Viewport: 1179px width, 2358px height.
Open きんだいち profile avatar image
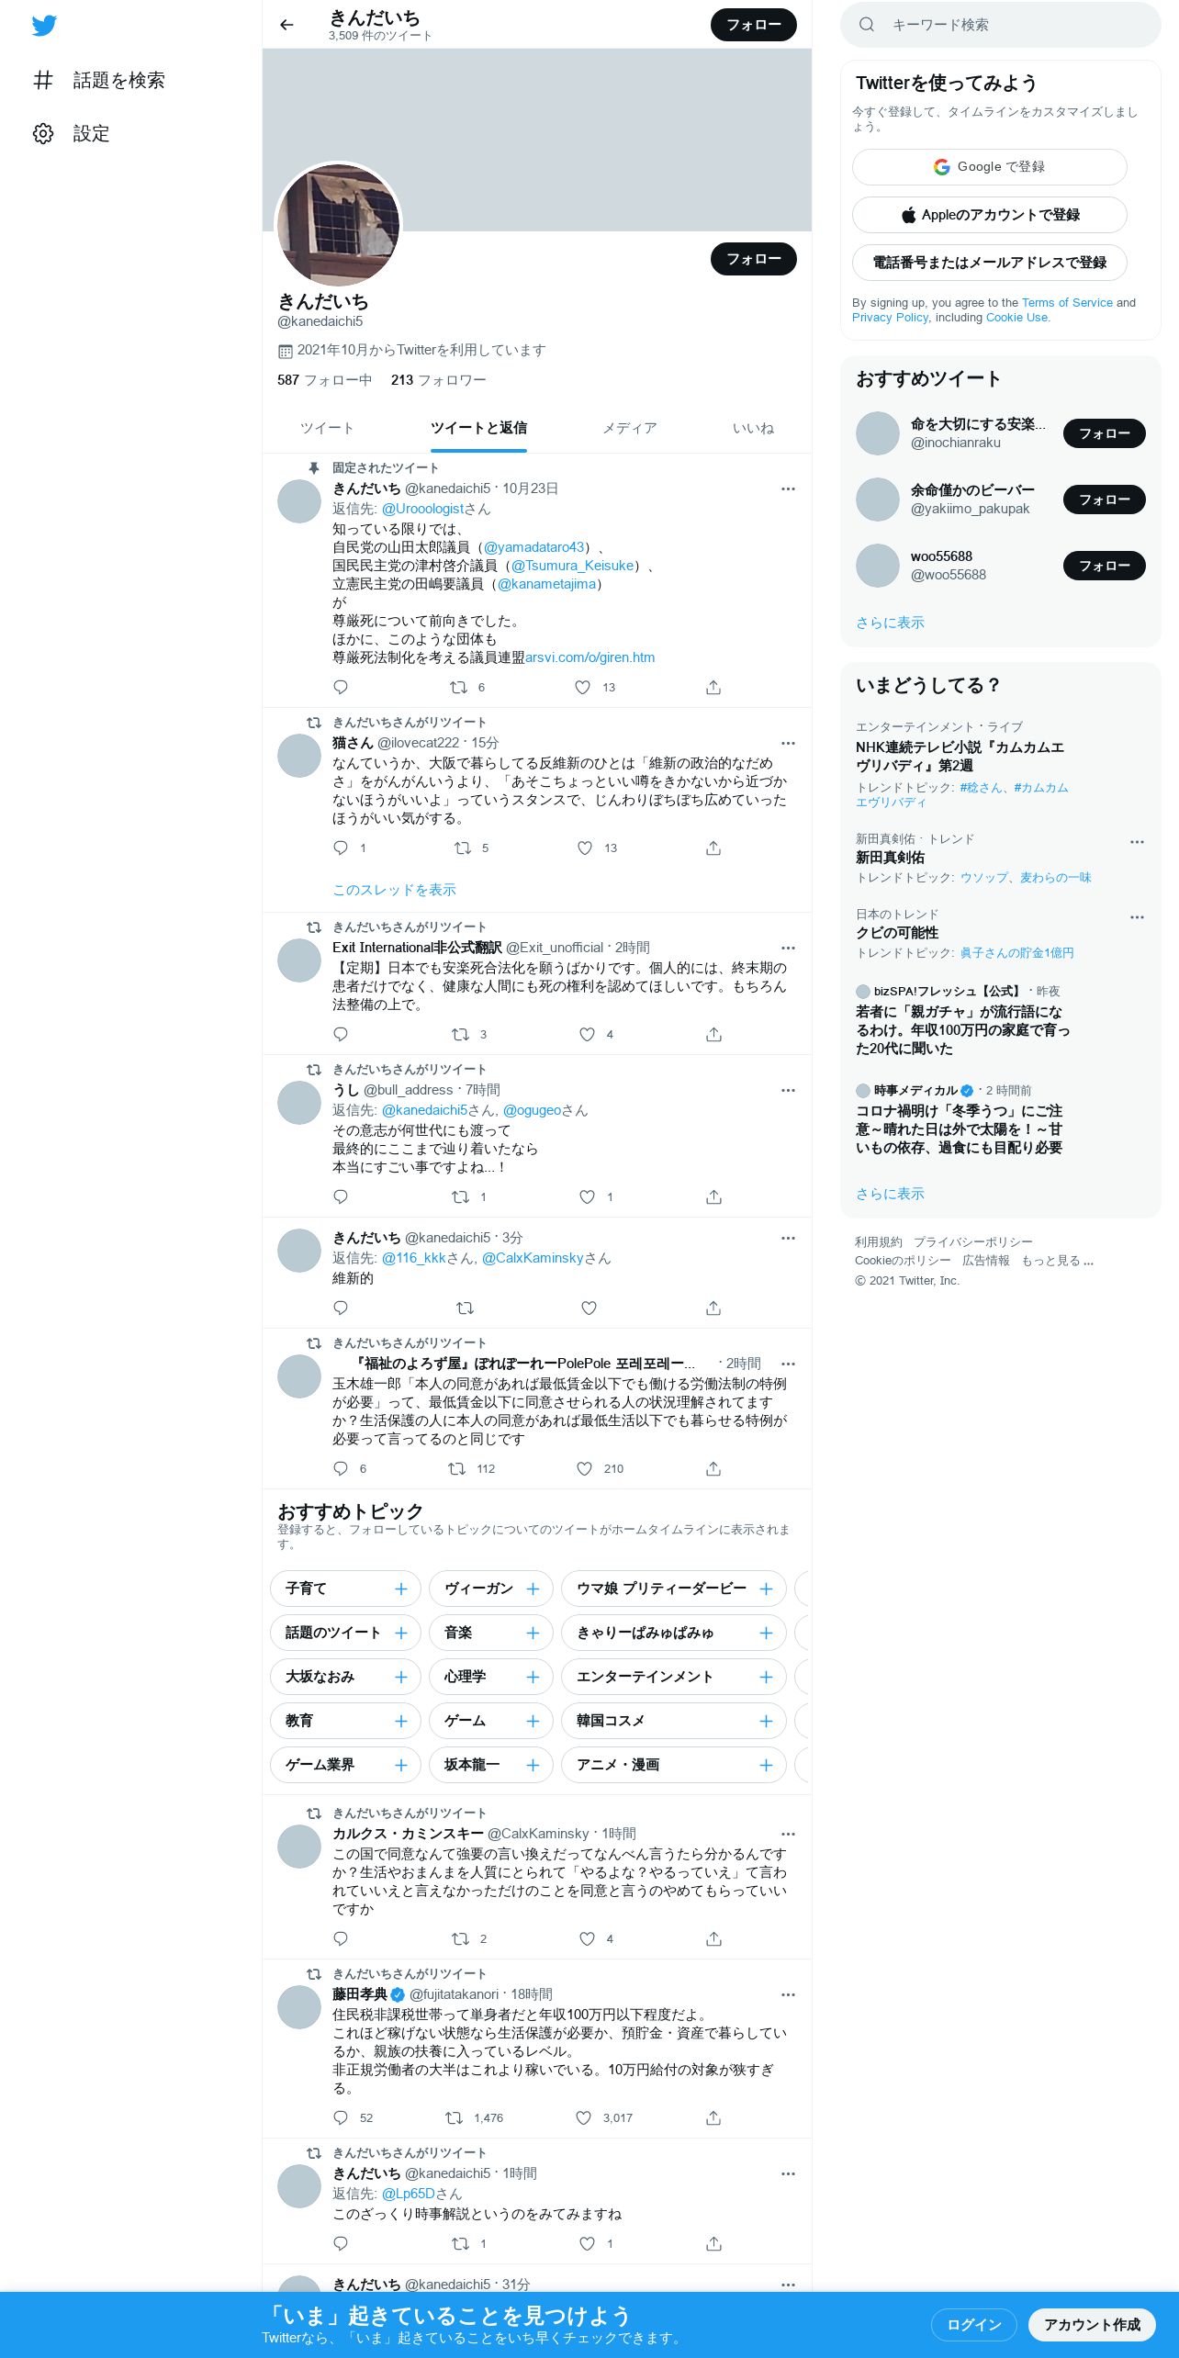click(x=339, y=226)
